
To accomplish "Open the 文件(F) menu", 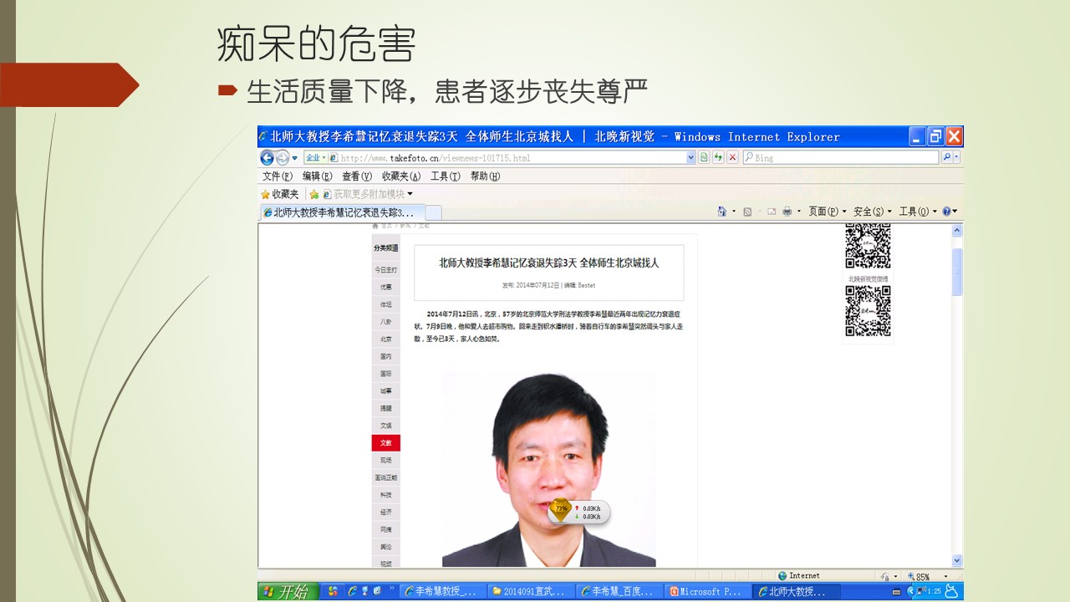I will pyautogui.click(x=278, y=176).
